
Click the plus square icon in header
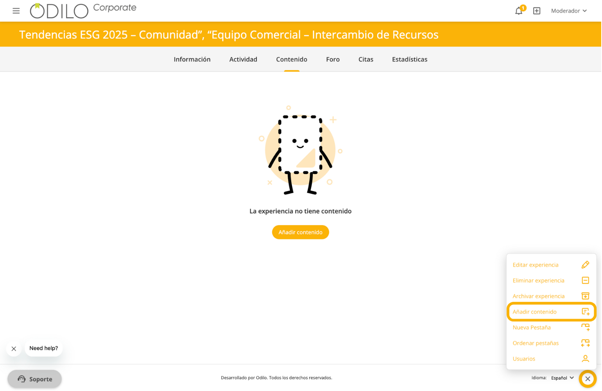tap(537, 11)
